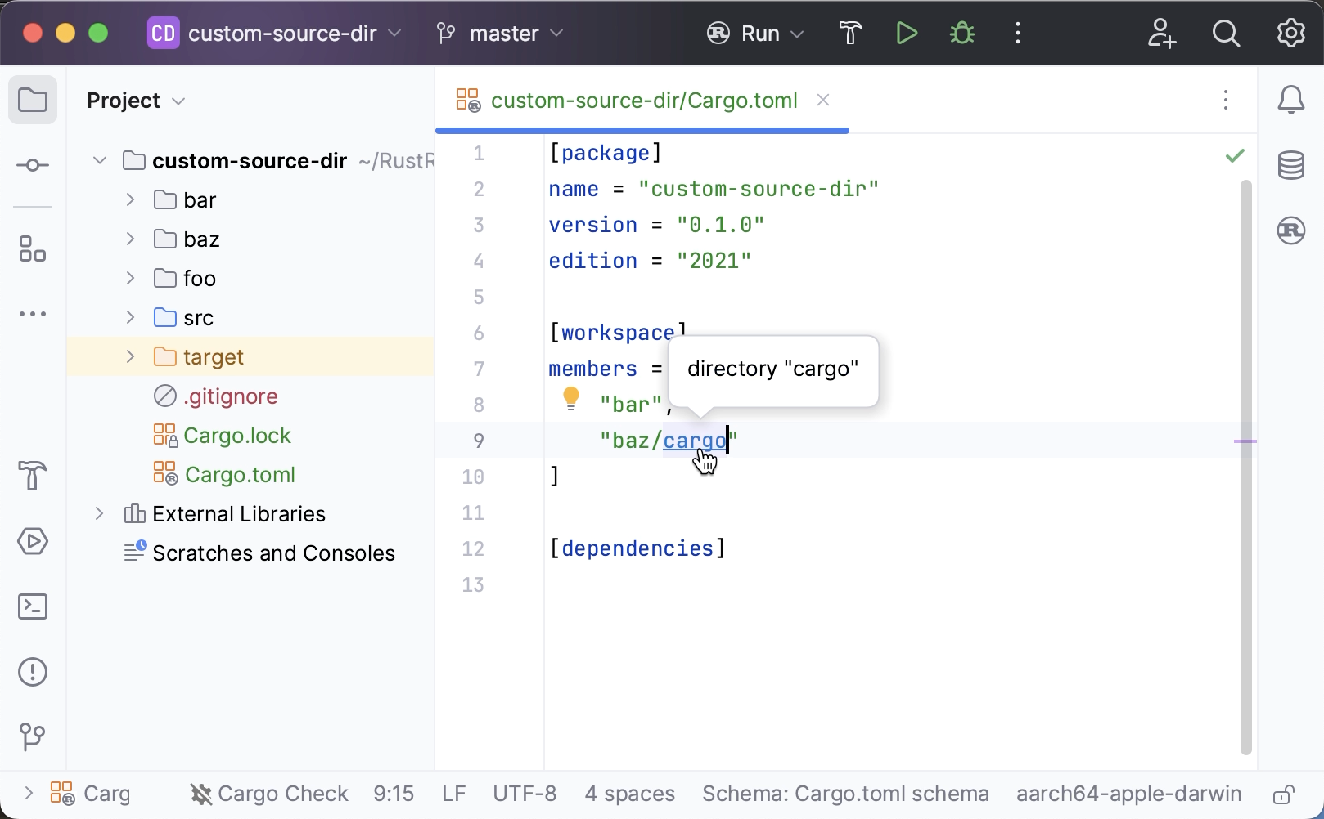Run the project with the green play icon
1324x819 pixels.
click(x=906, y=33)
